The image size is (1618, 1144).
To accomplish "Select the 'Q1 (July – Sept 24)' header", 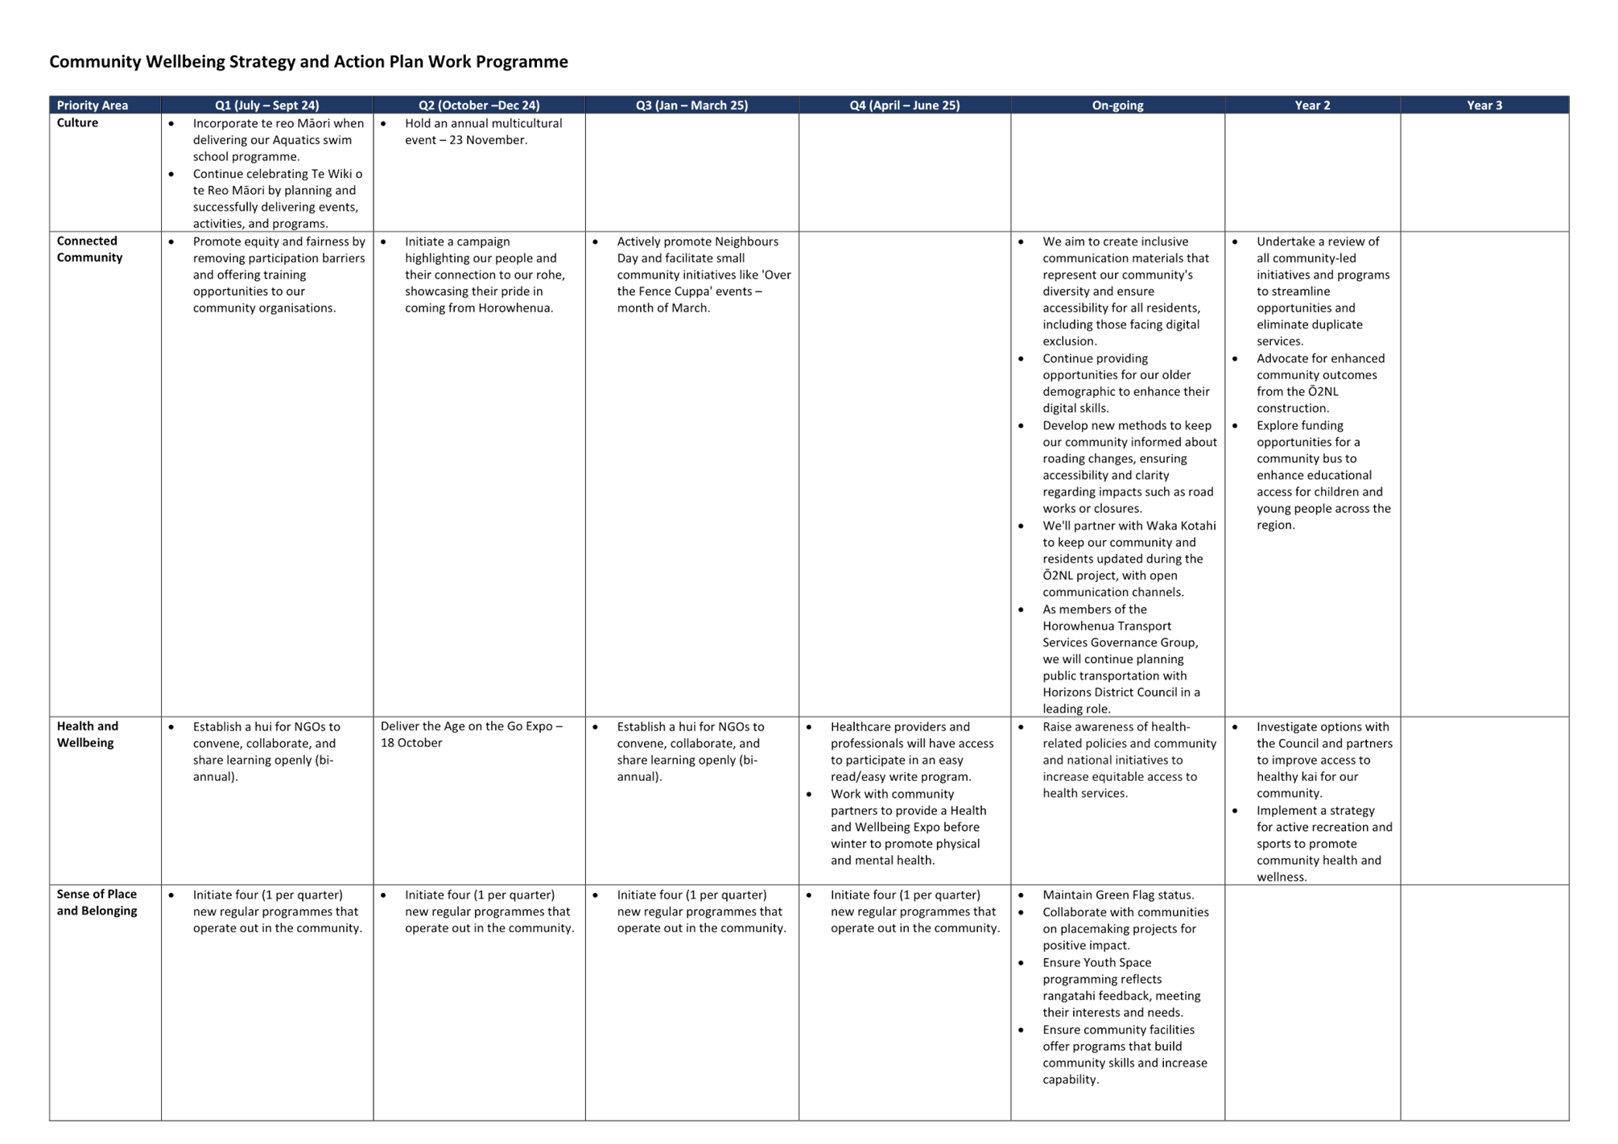I will (x=267, y=105).
